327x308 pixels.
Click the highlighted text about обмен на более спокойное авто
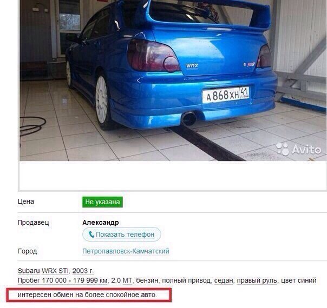click(87, 295)
